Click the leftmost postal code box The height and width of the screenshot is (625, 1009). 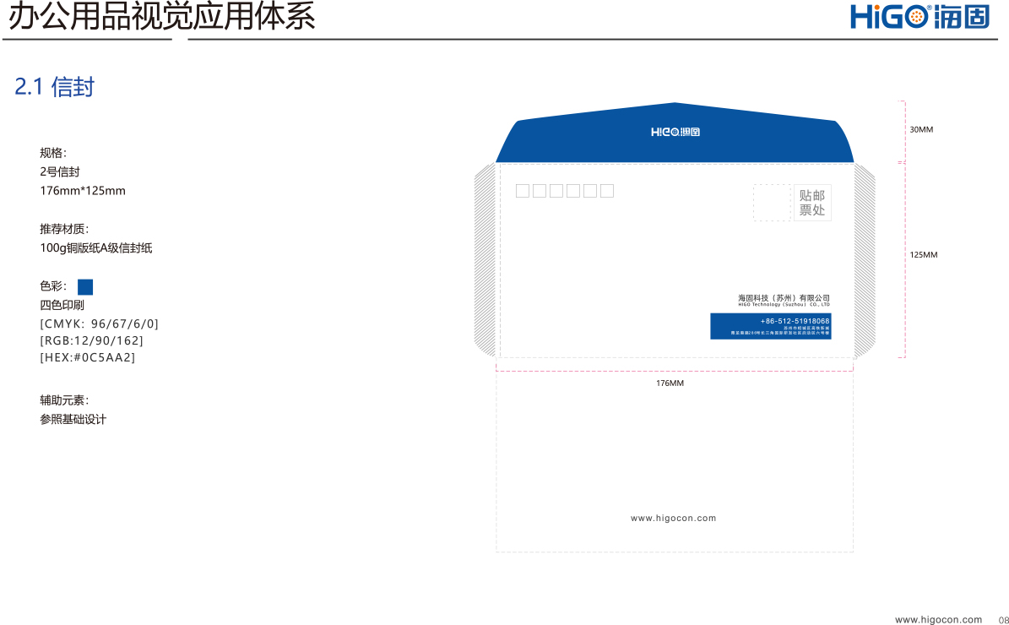523,191
